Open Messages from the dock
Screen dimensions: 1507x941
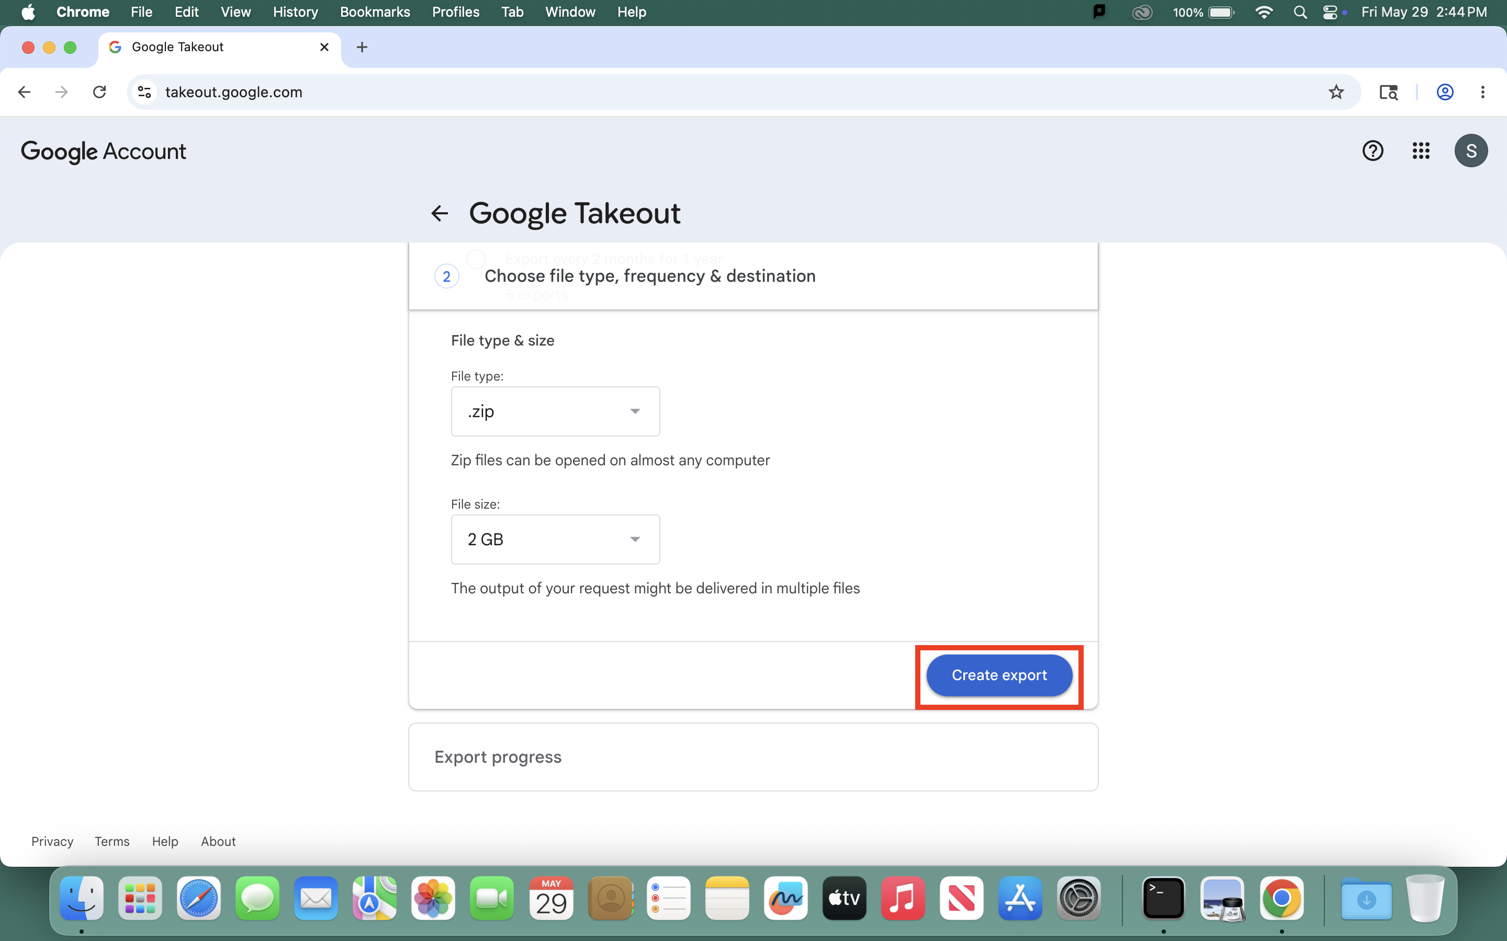click(x=257, y=898)
